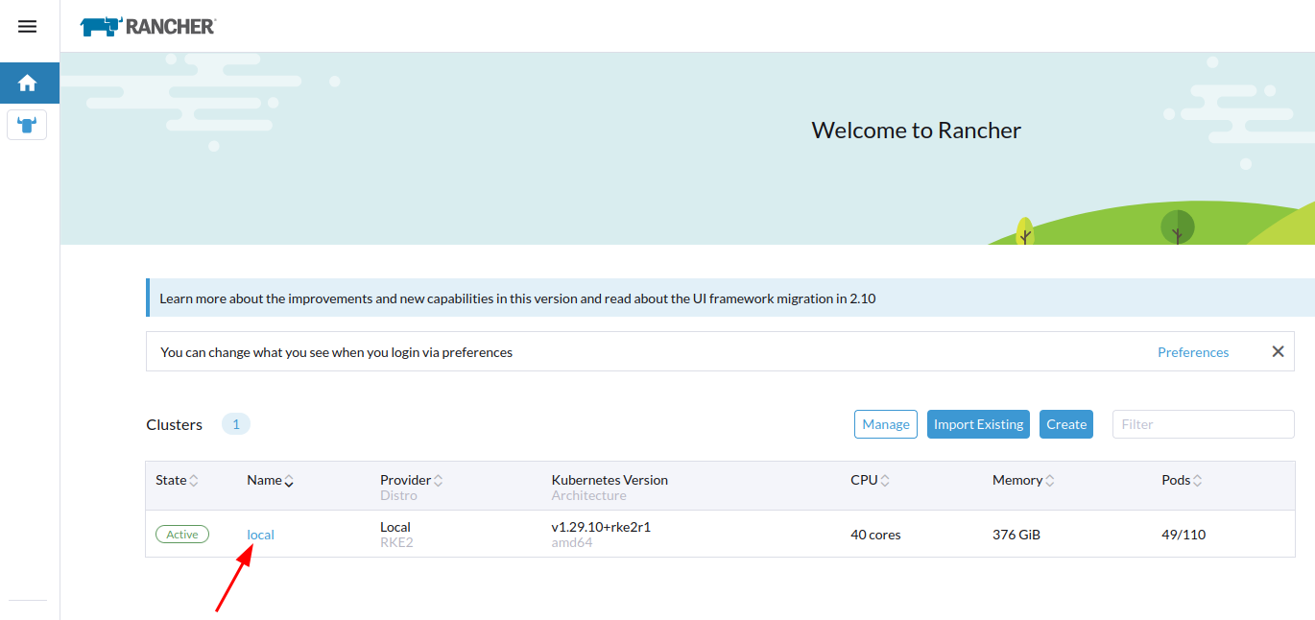Open the 2.10 improvements info banner
The height and width of the screenshot is (620, 1315).
click(517, 298)
